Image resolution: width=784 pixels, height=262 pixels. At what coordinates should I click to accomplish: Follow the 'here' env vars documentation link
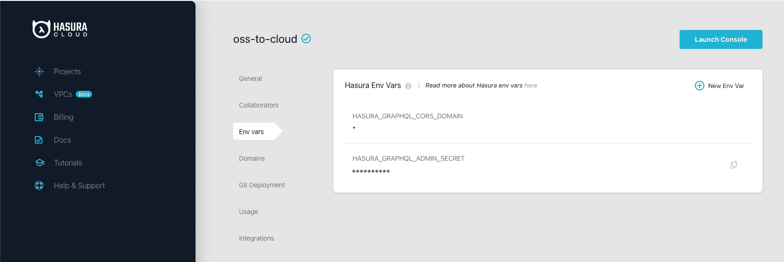coord(531,86)
